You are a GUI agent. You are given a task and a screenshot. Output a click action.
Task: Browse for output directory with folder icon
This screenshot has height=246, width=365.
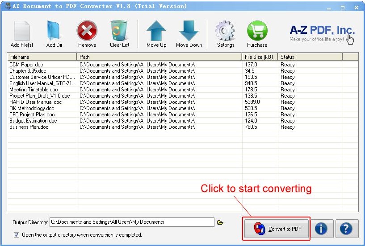[220, 222]
